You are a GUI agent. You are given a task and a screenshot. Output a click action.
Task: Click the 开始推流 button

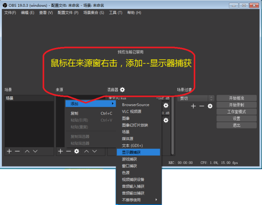(x=236, y=98)
